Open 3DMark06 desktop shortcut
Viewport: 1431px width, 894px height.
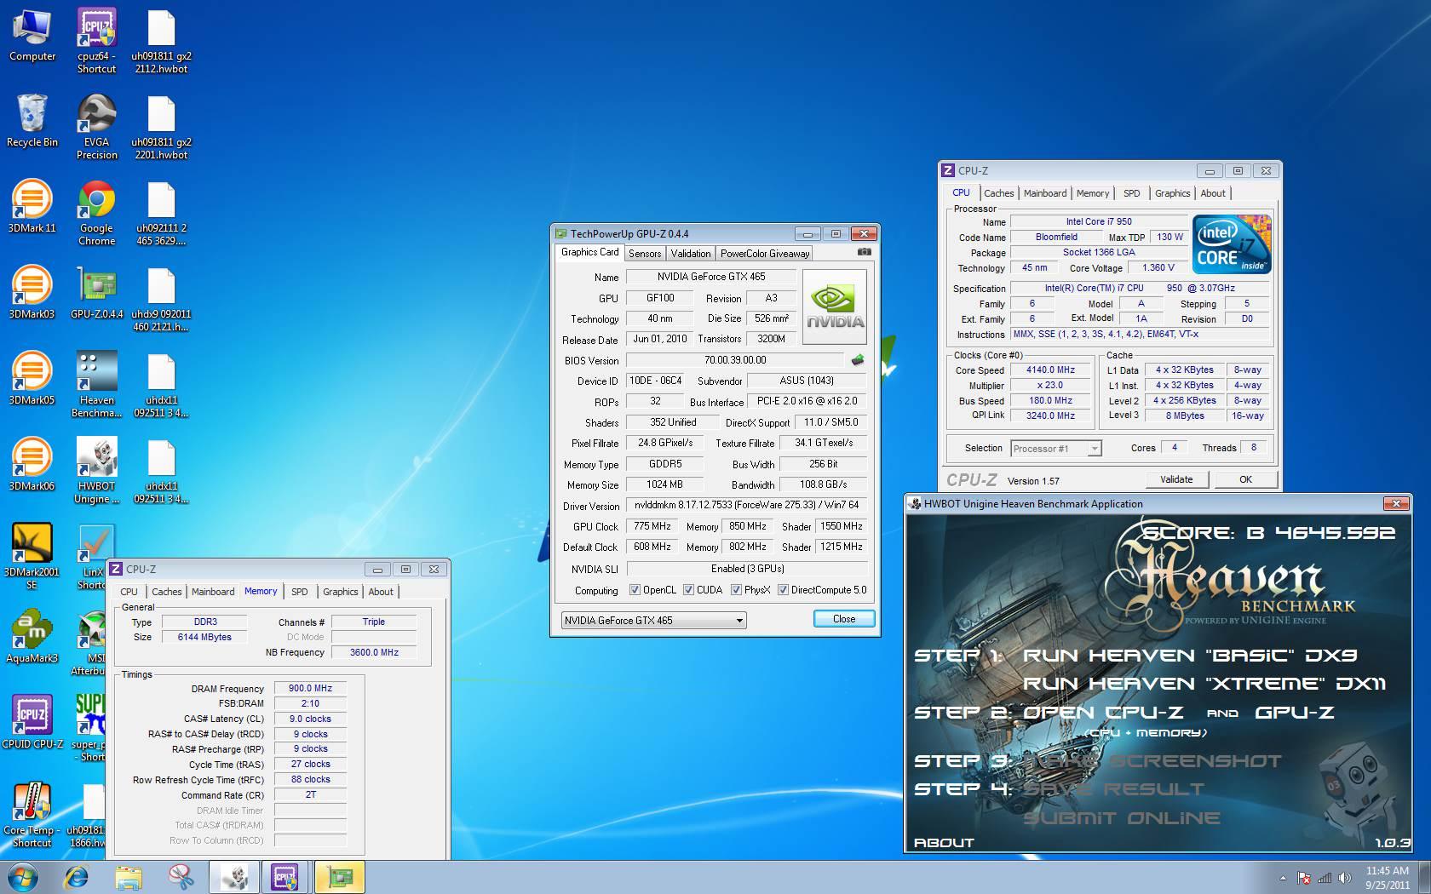[x=32, y=465]
